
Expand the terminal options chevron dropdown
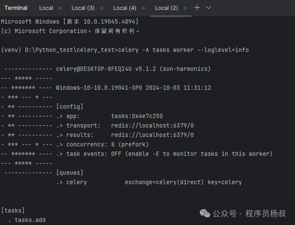(208, 8)
